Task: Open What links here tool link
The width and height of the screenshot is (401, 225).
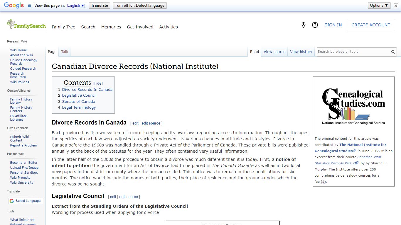Action: (x=22, y=220)
